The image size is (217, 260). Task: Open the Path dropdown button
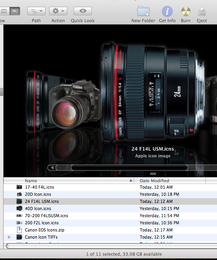pos(36,11)
